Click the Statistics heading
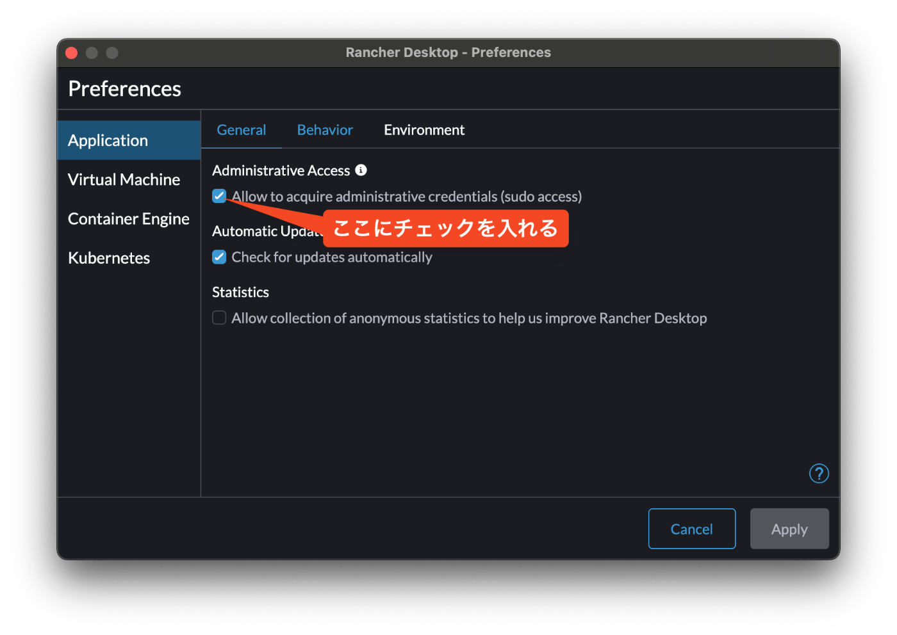897x635 pixels. tap(240, 292)
